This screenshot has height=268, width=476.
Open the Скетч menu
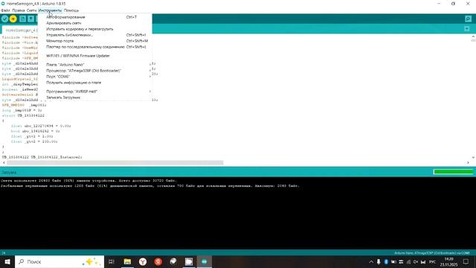[x=31, y=10]
